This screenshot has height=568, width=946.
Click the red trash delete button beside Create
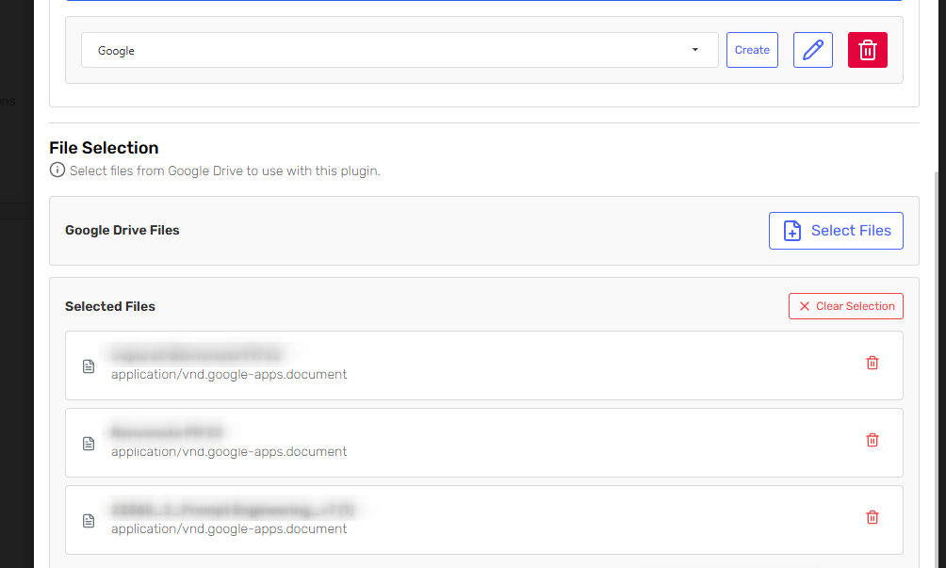tap(867, 50)
